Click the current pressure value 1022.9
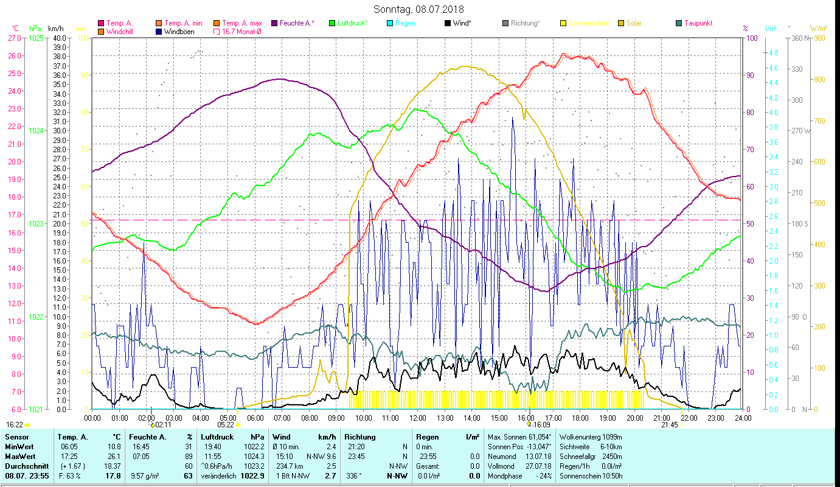The image size is (840, 487). (x=253, y=476)
